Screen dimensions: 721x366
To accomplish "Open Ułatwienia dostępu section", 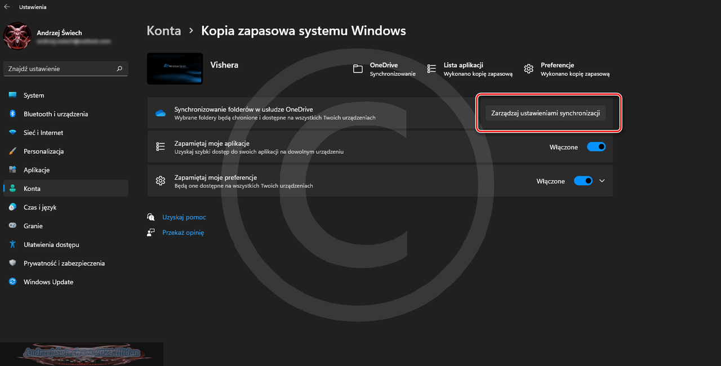I will tap(66, 244).
